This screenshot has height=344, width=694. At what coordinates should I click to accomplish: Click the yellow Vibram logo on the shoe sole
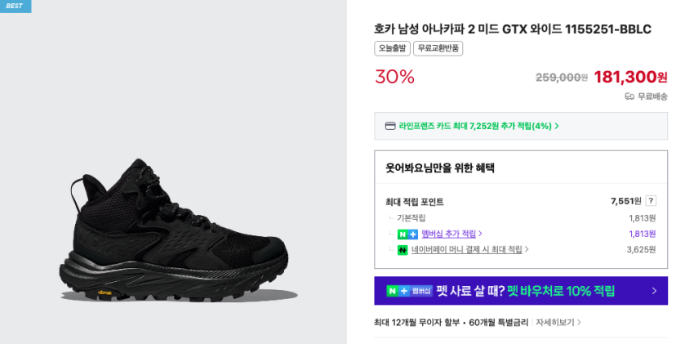coord(82,291)
